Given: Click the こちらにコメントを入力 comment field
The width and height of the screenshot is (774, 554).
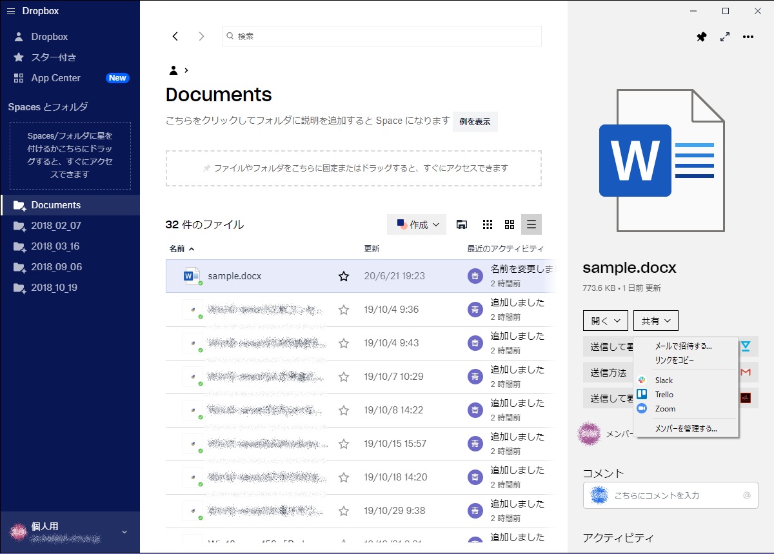Looking at the screenshot, I should pos(671,495).
